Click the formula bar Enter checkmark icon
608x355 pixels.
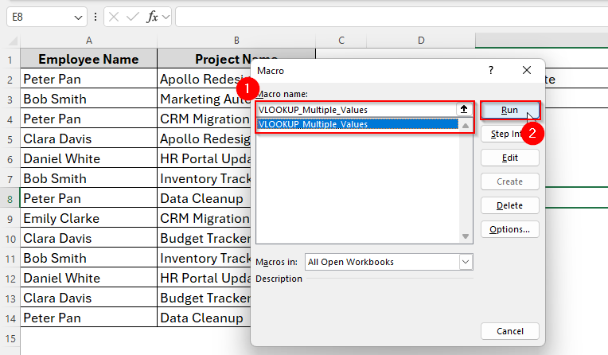coord(132,17)
